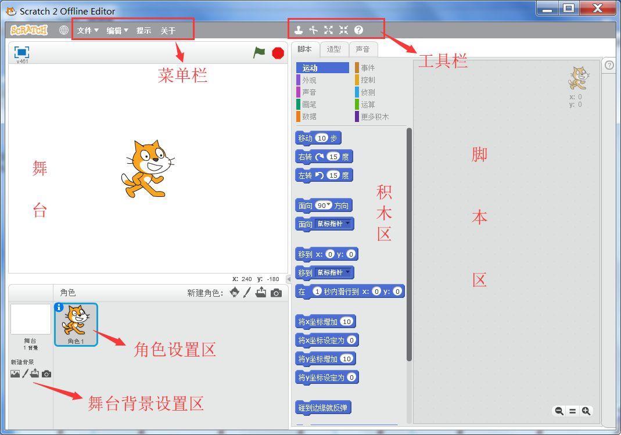Select the Duplicate stamp tool
The width and height of the screenshot is (621, 435).
pos(299,30)
